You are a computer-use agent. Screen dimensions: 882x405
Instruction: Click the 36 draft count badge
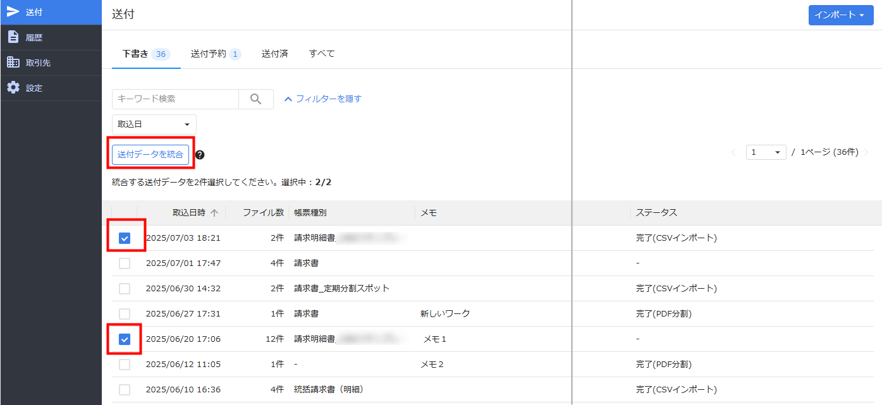[161, 54]
